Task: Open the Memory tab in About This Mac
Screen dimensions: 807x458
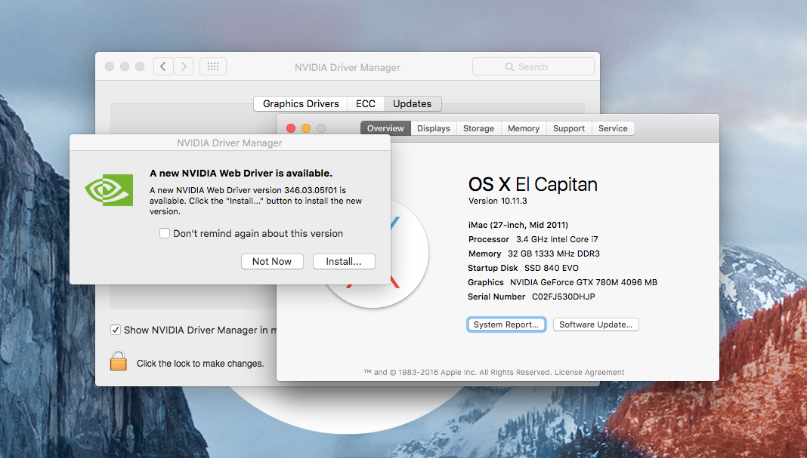Action: 524,128
